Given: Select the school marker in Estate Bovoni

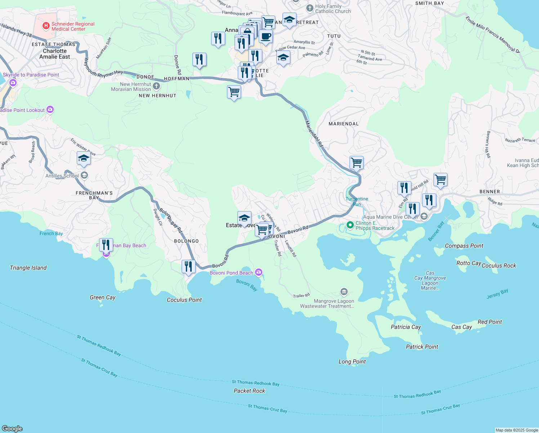Looking at the screenshot, I should (245, 218).
